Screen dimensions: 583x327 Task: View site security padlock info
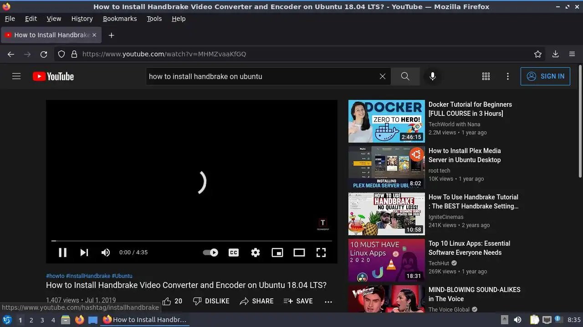(x=74, y=54)
